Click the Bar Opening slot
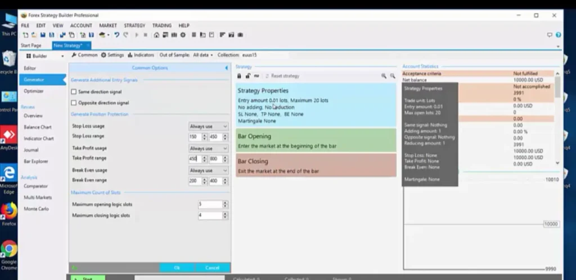This screenshot has width=576, height=280. click(316, 140)
